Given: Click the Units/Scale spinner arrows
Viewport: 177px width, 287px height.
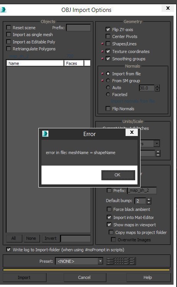Looking at the screenshot, I should click(158, 153).
